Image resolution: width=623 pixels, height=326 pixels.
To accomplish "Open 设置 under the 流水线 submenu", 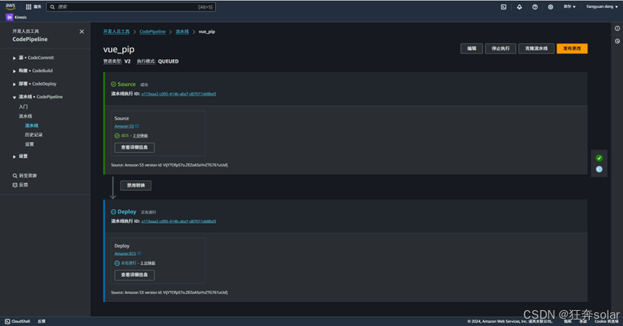I will [x=30, y=144].
